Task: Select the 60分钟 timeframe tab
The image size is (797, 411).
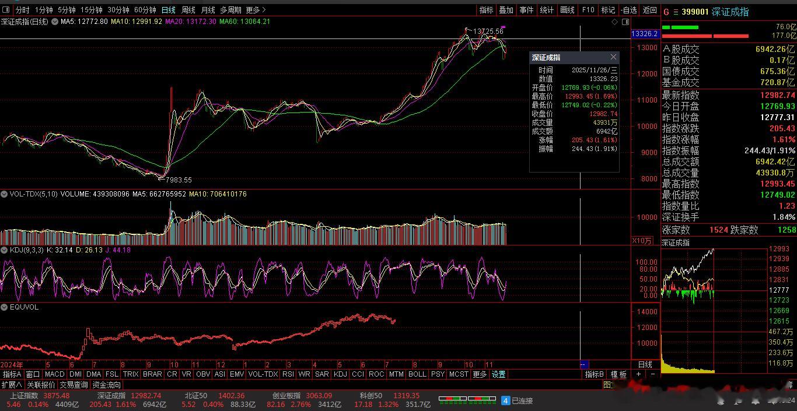Action: 145,10
